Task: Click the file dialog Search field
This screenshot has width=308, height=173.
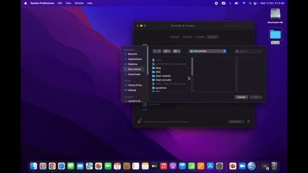Action: [249, 51]
